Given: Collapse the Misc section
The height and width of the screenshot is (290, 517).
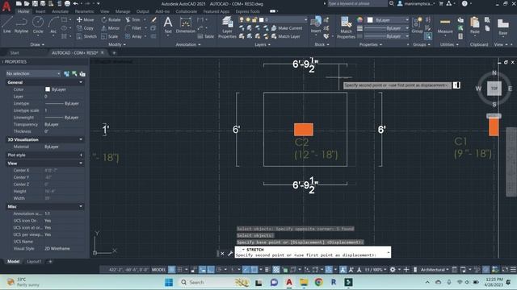Looking at the screenshot, I should click(81, 206).
